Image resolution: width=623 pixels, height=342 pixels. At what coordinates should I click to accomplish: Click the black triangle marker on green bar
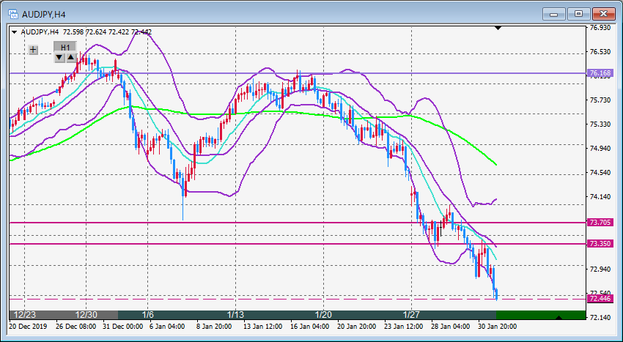pos(559,317)
